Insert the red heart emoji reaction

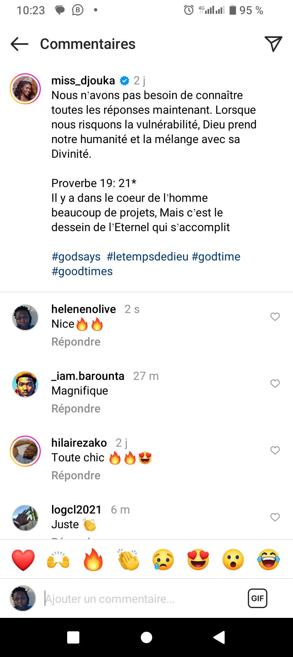click(x=23, y=560)
